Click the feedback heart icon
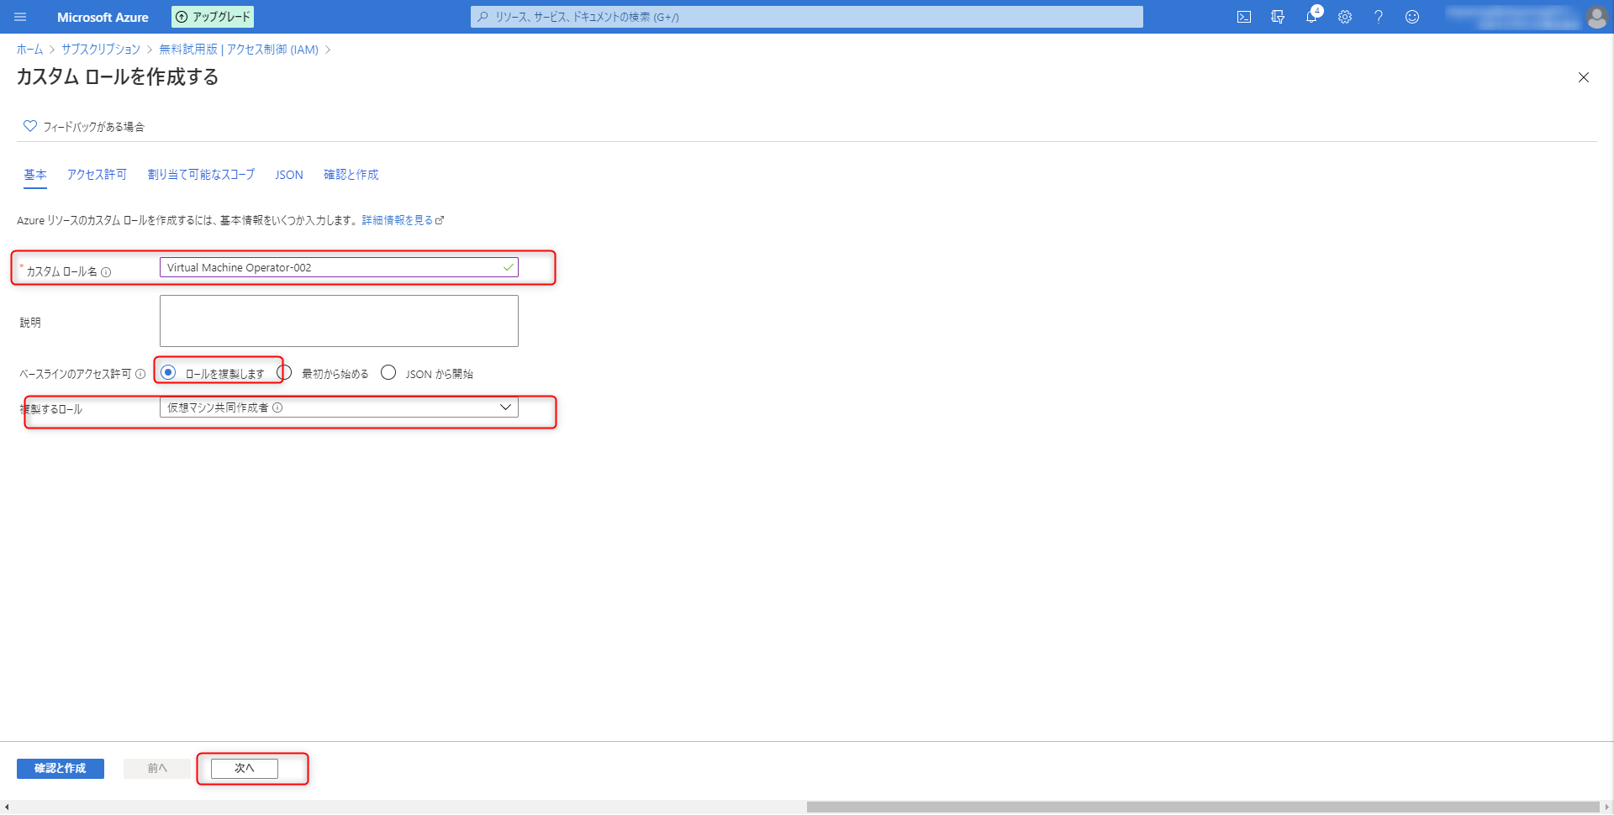The width and height of the screenshot is (1614, 815). pos(30,126)
